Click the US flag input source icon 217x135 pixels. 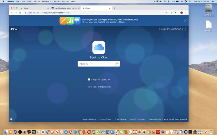[182, 1]
